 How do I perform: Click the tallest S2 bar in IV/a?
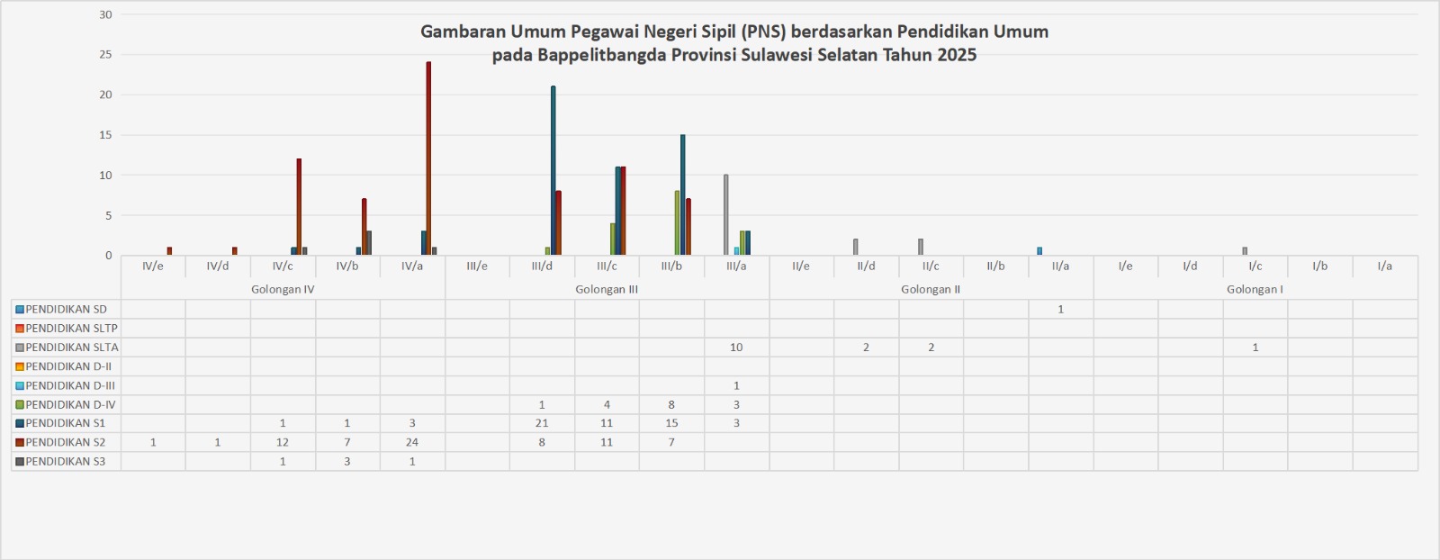(428, 158)
